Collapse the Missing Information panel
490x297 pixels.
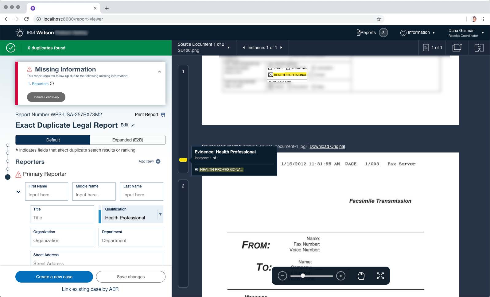[159, 72]
